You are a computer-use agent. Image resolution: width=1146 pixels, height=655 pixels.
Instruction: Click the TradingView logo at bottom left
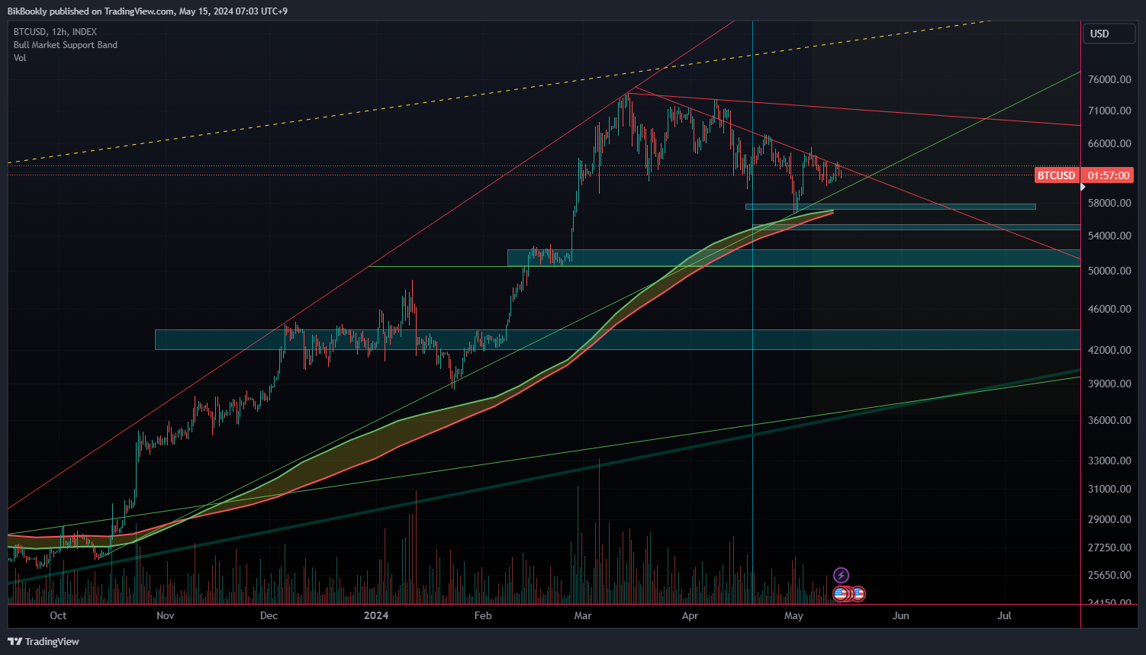coord(43,641)
